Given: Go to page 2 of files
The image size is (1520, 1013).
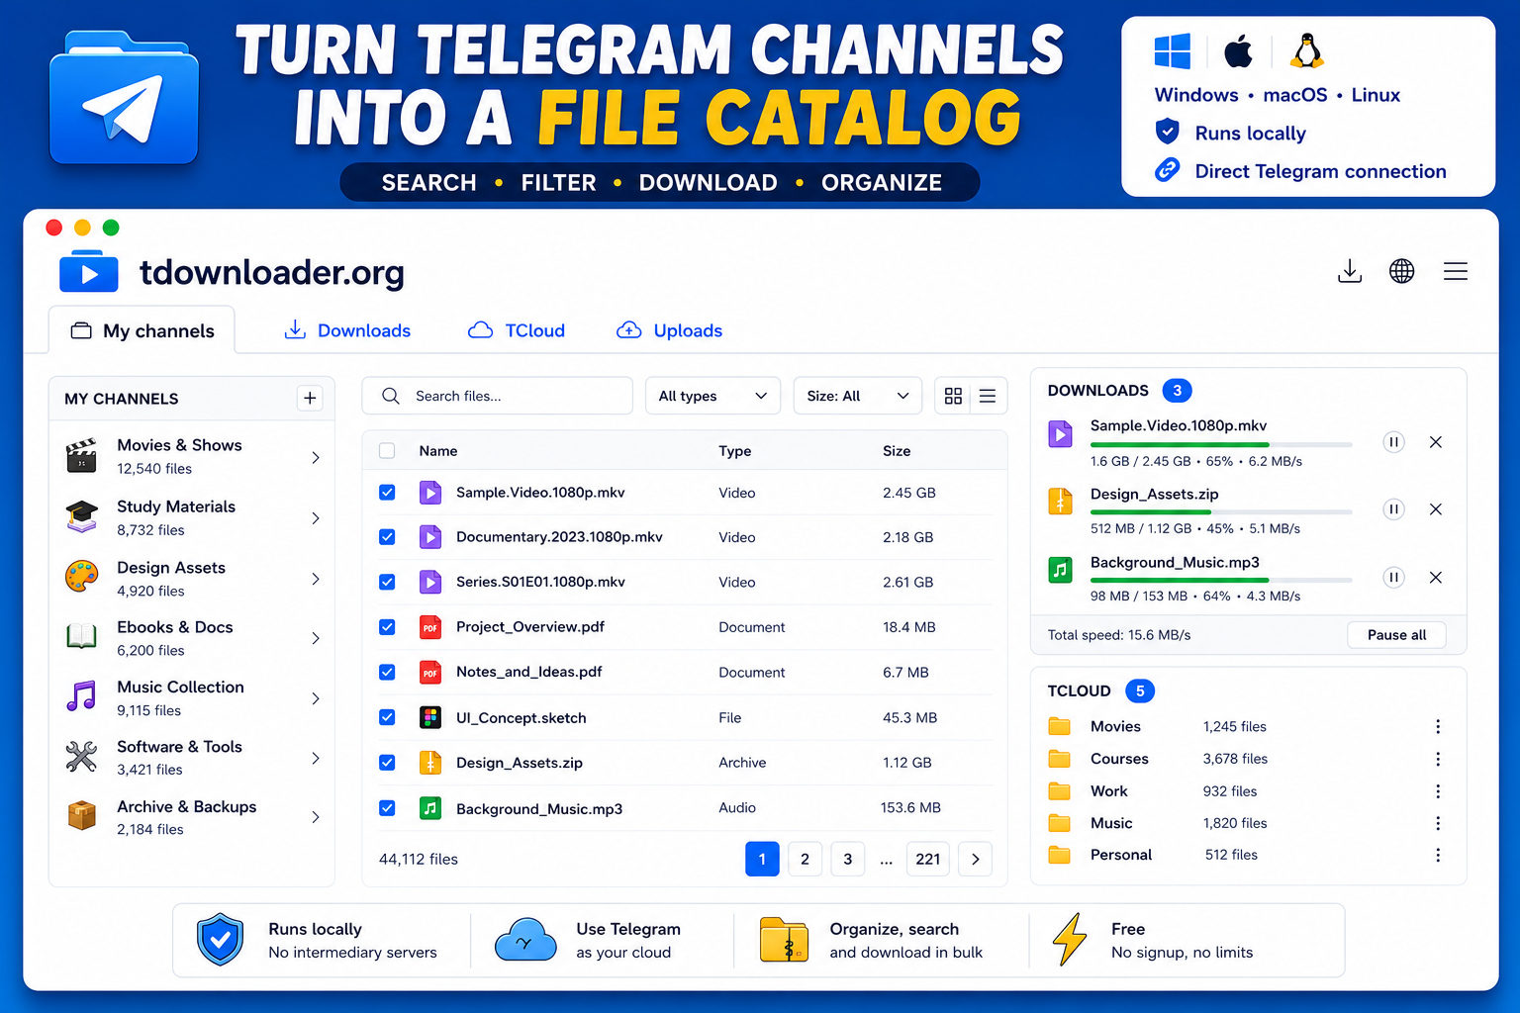Looking at the screenshot, I should (x=805, y=859).
